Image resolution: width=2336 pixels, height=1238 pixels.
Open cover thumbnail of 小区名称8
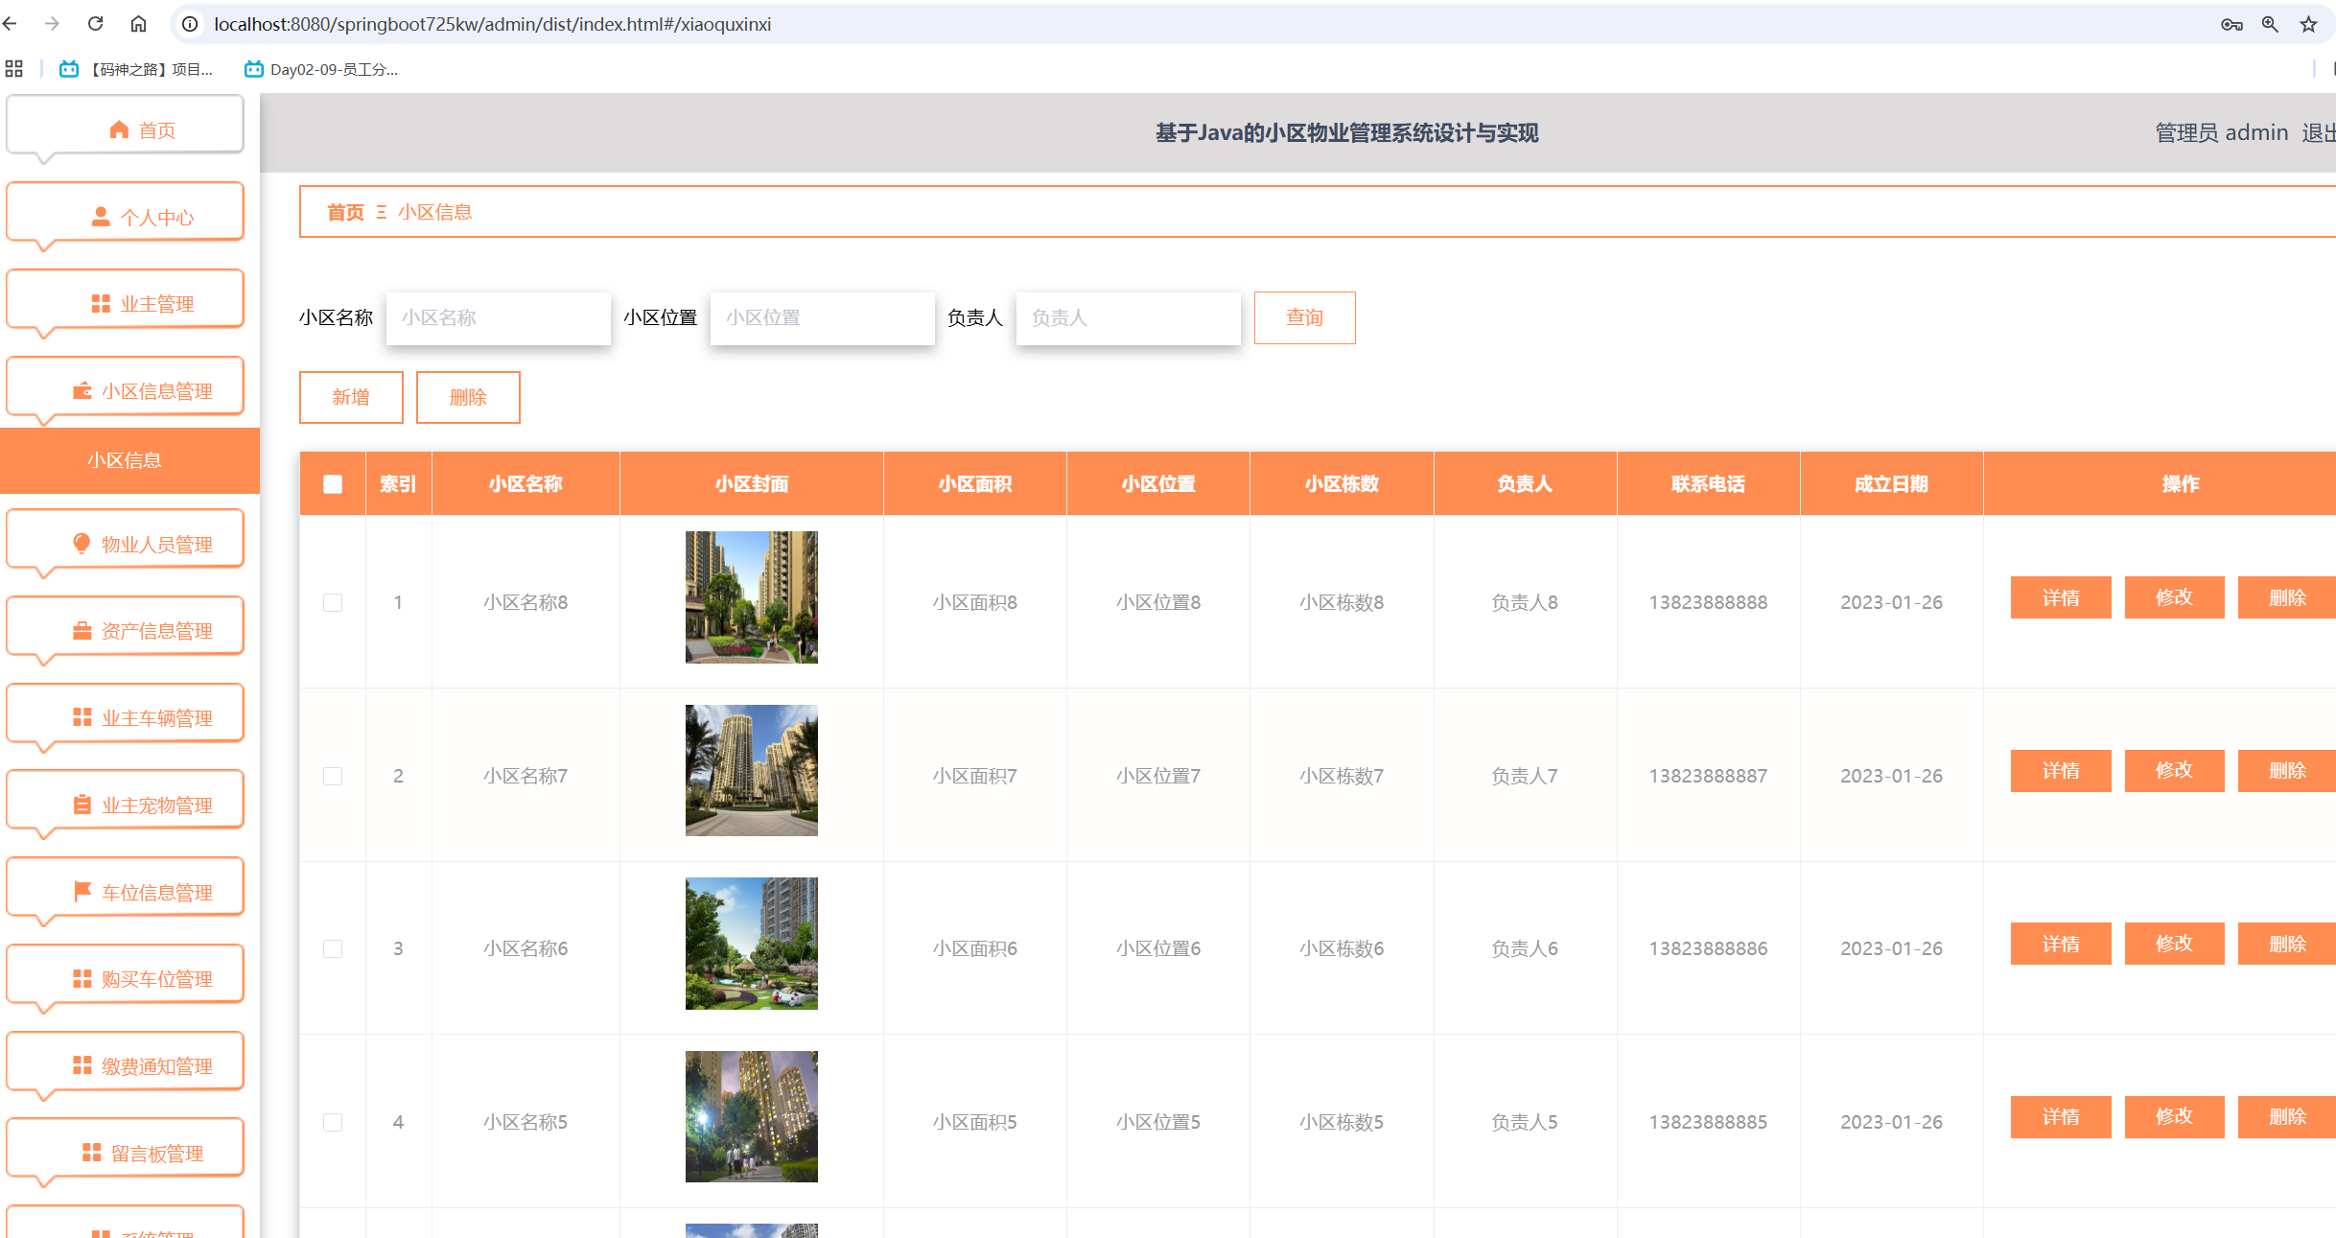pyautogui.click(x=752, y=597)
